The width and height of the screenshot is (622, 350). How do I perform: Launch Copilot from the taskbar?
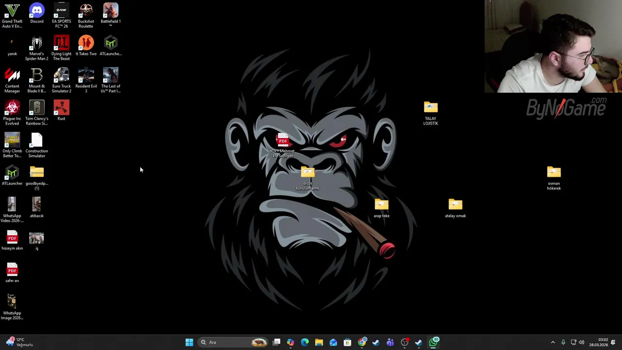[291, 342]
